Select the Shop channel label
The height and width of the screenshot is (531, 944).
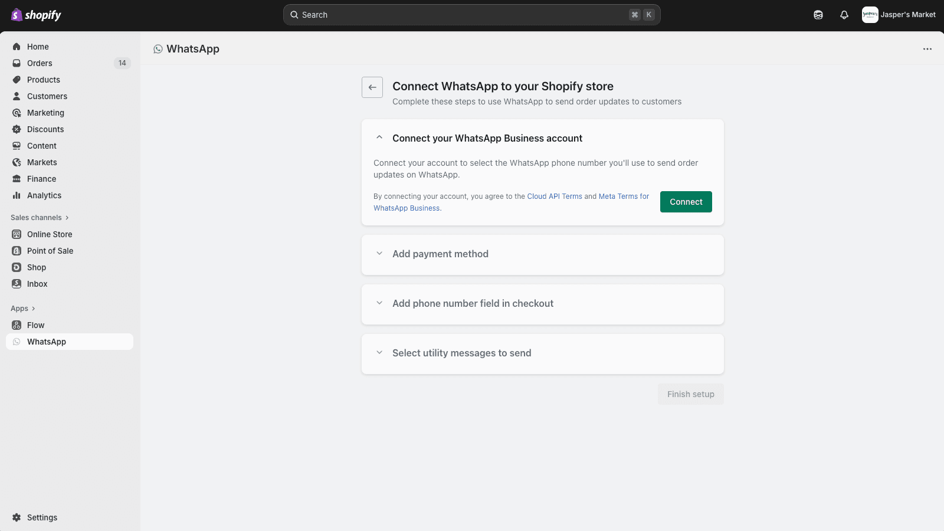point(37,267)
